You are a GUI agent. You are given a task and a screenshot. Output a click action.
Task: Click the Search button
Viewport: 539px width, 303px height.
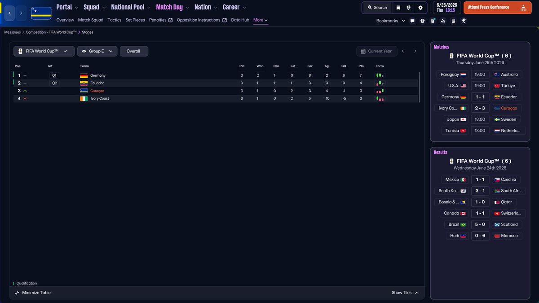point(376,8)
